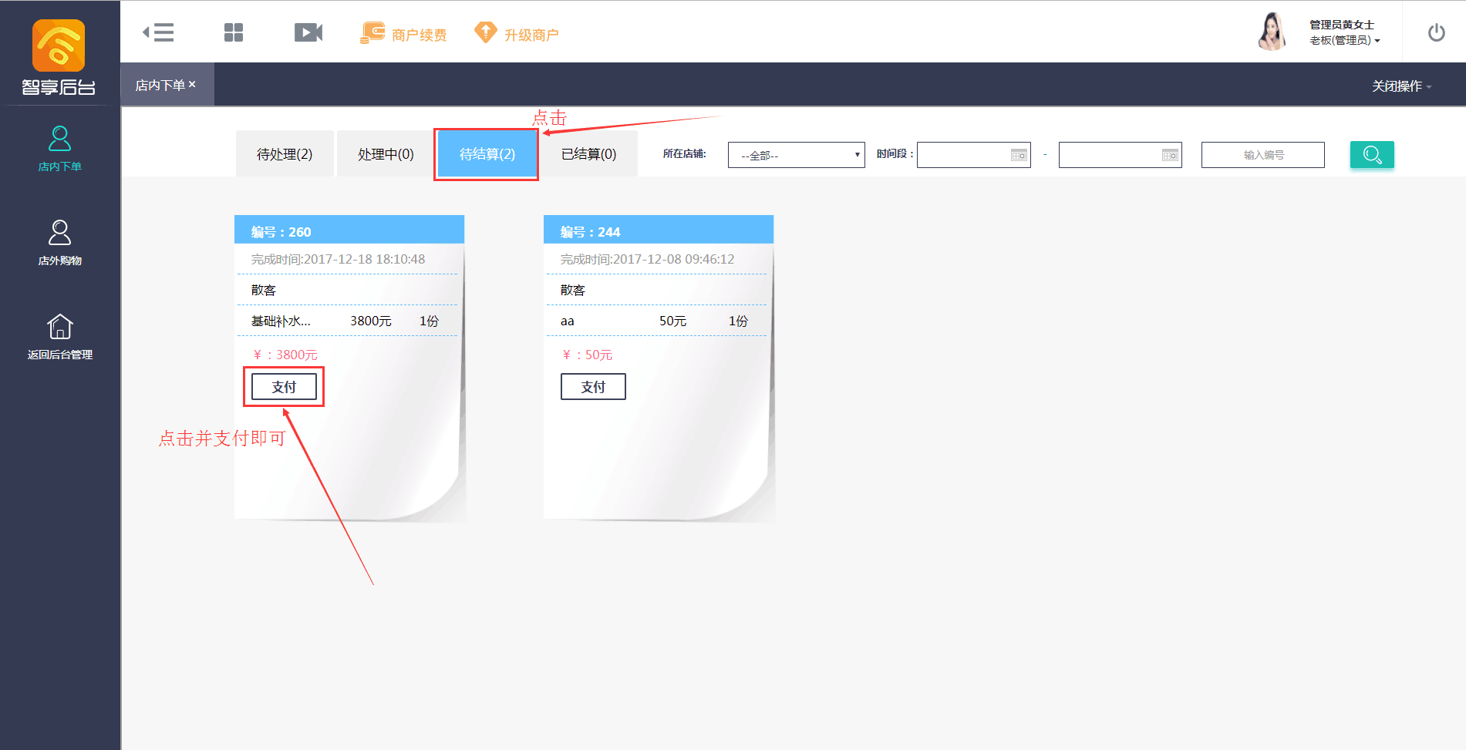Viewport: 1466px width, 750px height.
Task: Click the 编号：260 order header
Action: coord(349,230)
